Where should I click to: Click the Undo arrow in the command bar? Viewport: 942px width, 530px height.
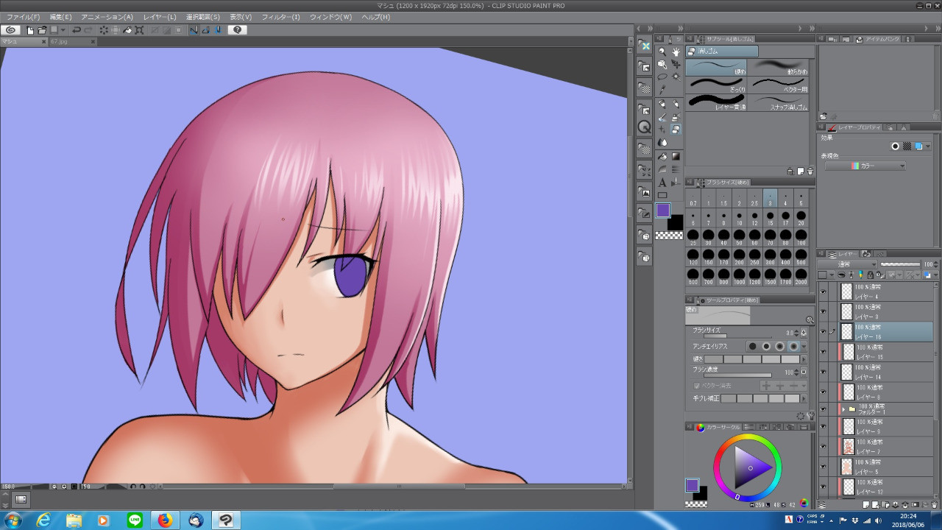(x=76, y=30)
